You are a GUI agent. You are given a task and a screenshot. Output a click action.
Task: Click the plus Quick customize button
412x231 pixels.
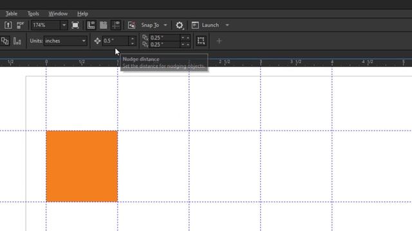219,41
